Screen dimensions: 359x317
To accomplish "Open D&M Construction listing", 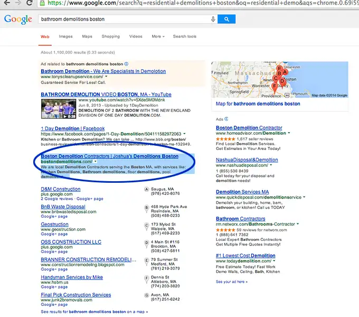I will pyautogui.click(x=60, y=189).
